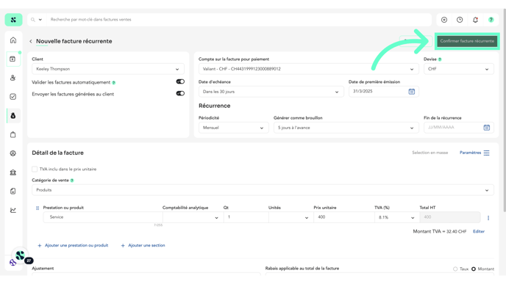Open the payment account dropdown Valiant - CHF
The width and height of the screenshot is (506, 284).
click(308, 69)
